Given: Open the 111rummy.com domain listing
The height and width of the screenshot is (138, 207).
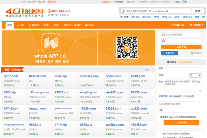Looking at the screenshot, I should [39, 92].
